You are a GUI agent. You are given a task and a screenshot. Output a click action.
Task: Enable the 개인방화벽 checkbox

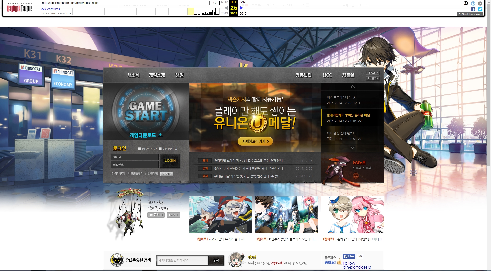(x=160, y=149)
